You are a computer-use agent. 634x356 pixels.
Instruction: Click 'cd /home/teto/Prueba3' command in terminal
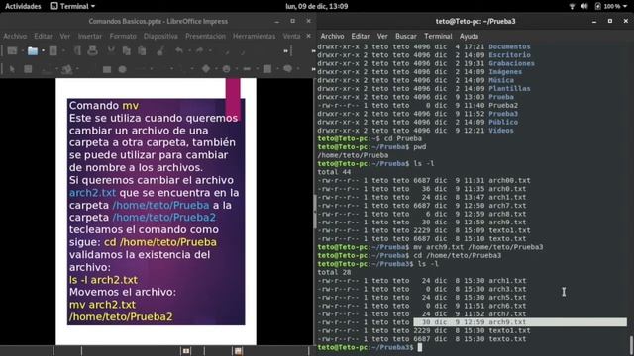(458, 255)
